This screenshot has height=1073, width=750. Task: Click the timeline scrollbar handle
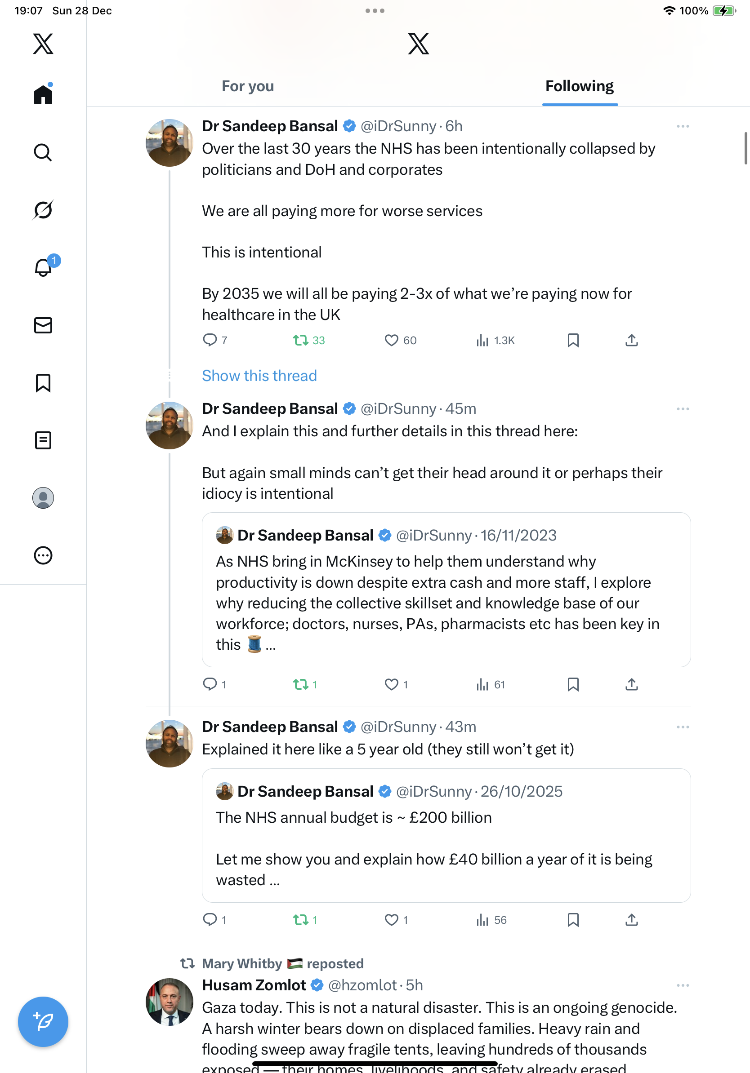pos(746,148)
